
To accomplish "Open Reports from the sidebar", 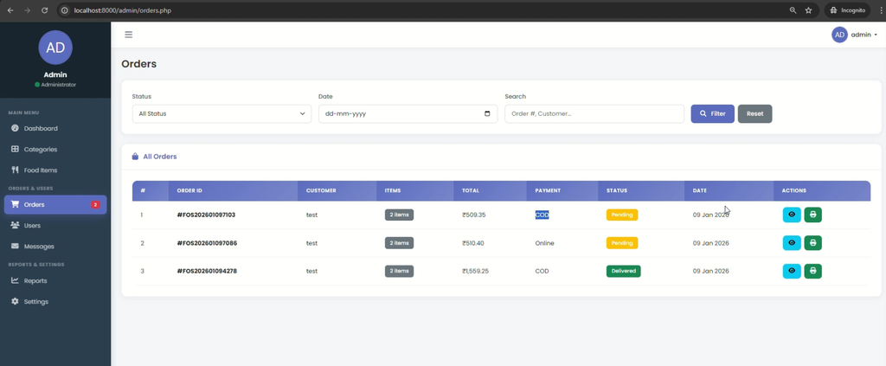I will 55,280.
